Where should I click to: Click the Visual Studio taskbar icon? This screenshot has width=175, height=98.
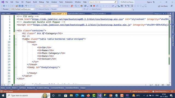(100, 96)
